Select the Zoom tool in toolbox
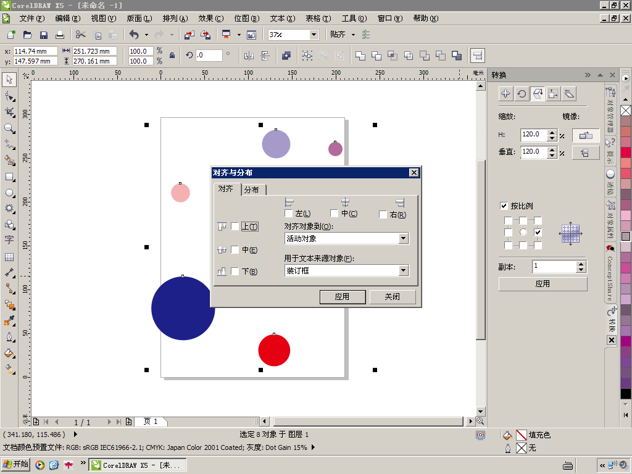Image resolution: width=632 pixels, height=474 pixels. [9, 128]
